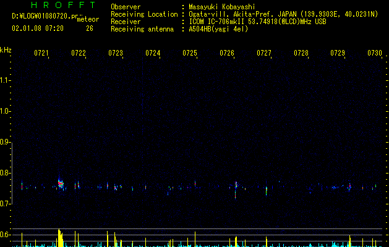Click the 0.6 kHz frequency label
This screenshot has width=389, height=247.
point(5,235)
